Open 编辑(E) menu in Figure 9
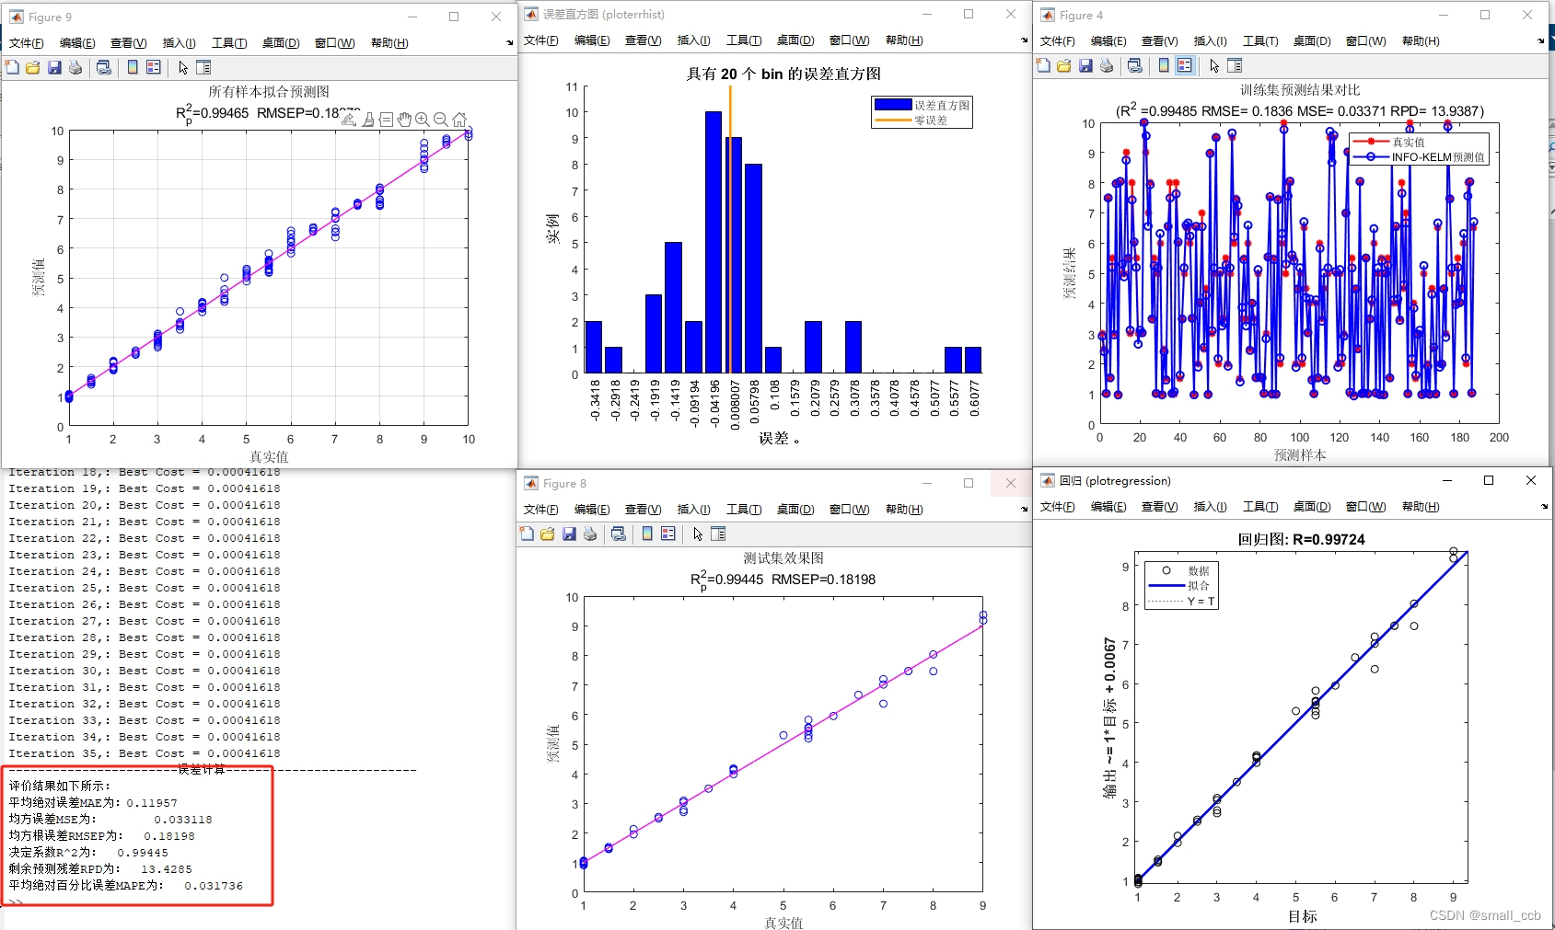The height and width of the screenshot is (930, 1555). pyautogui.click(x=77, y=43)
